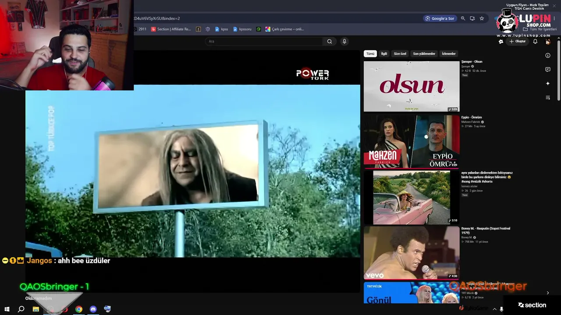The height and width of the screenshot is (315, 561).
Task: Show hidden system tray icons chevron
Action: click(494, 309)
